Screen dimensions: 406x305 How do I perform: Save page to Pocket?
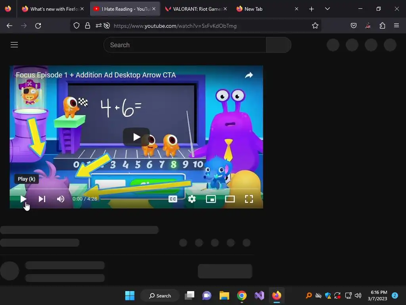354,26
